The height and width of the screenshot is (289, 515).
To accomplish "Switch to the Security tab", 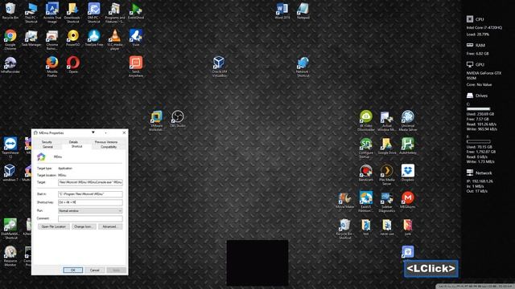I will (47, 142).
